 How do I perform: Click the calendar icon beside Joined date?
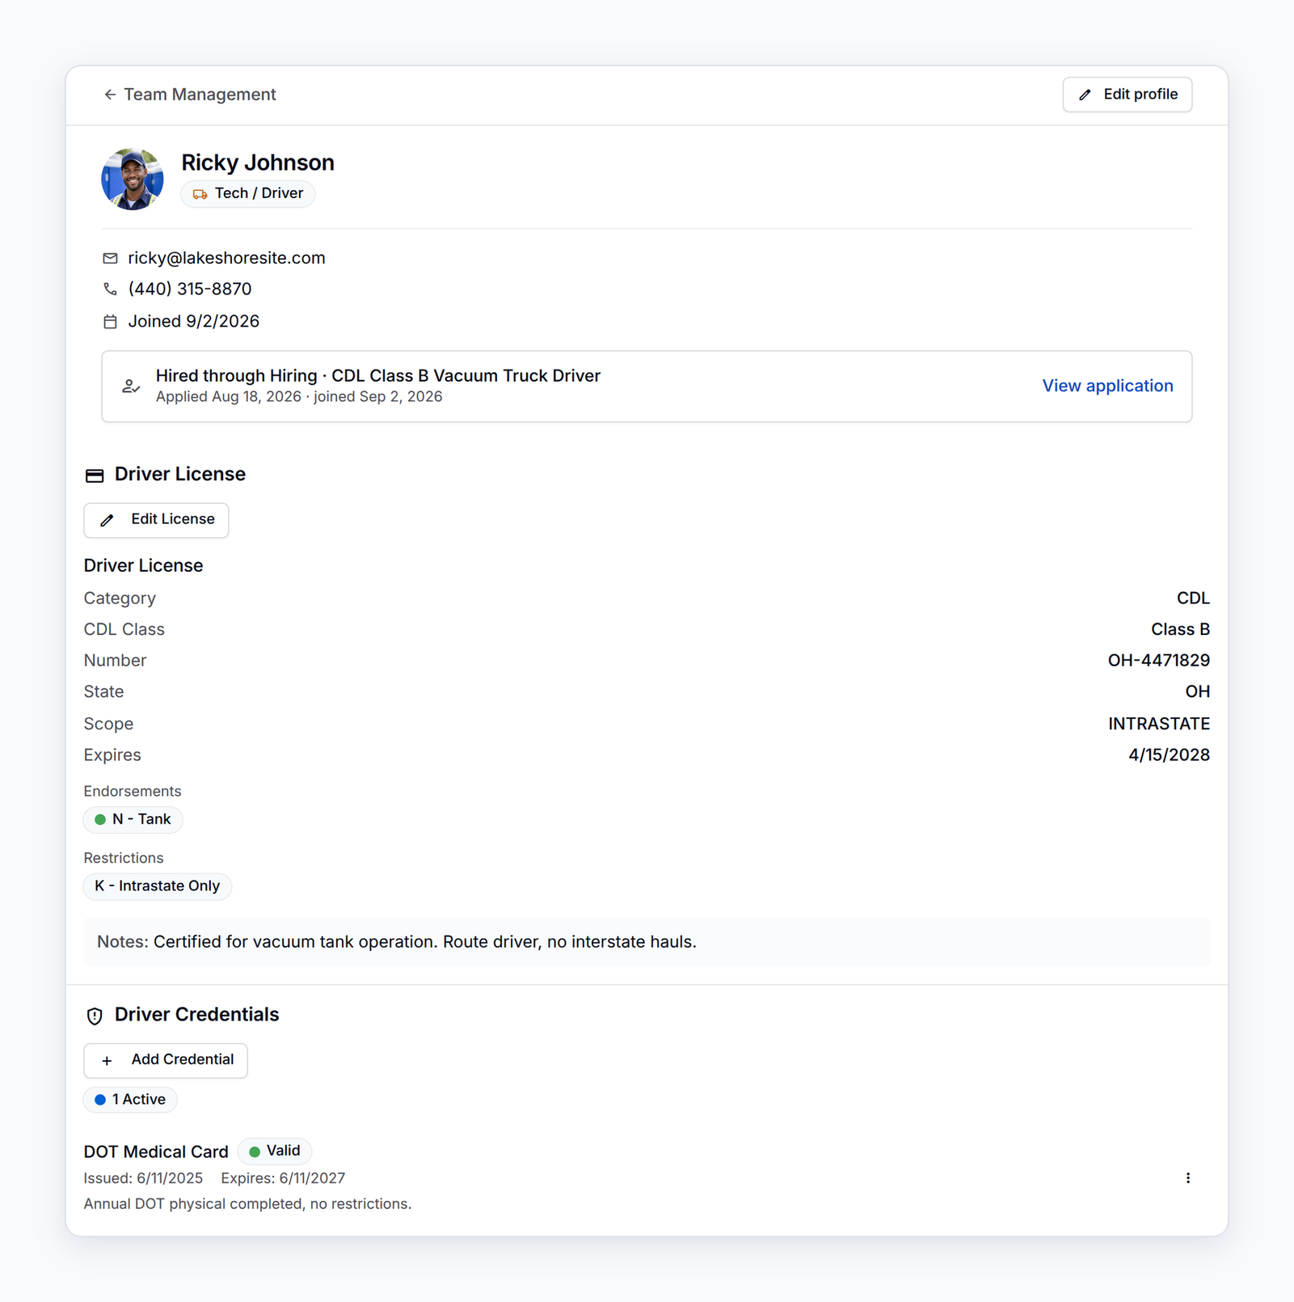click(111, 322)
